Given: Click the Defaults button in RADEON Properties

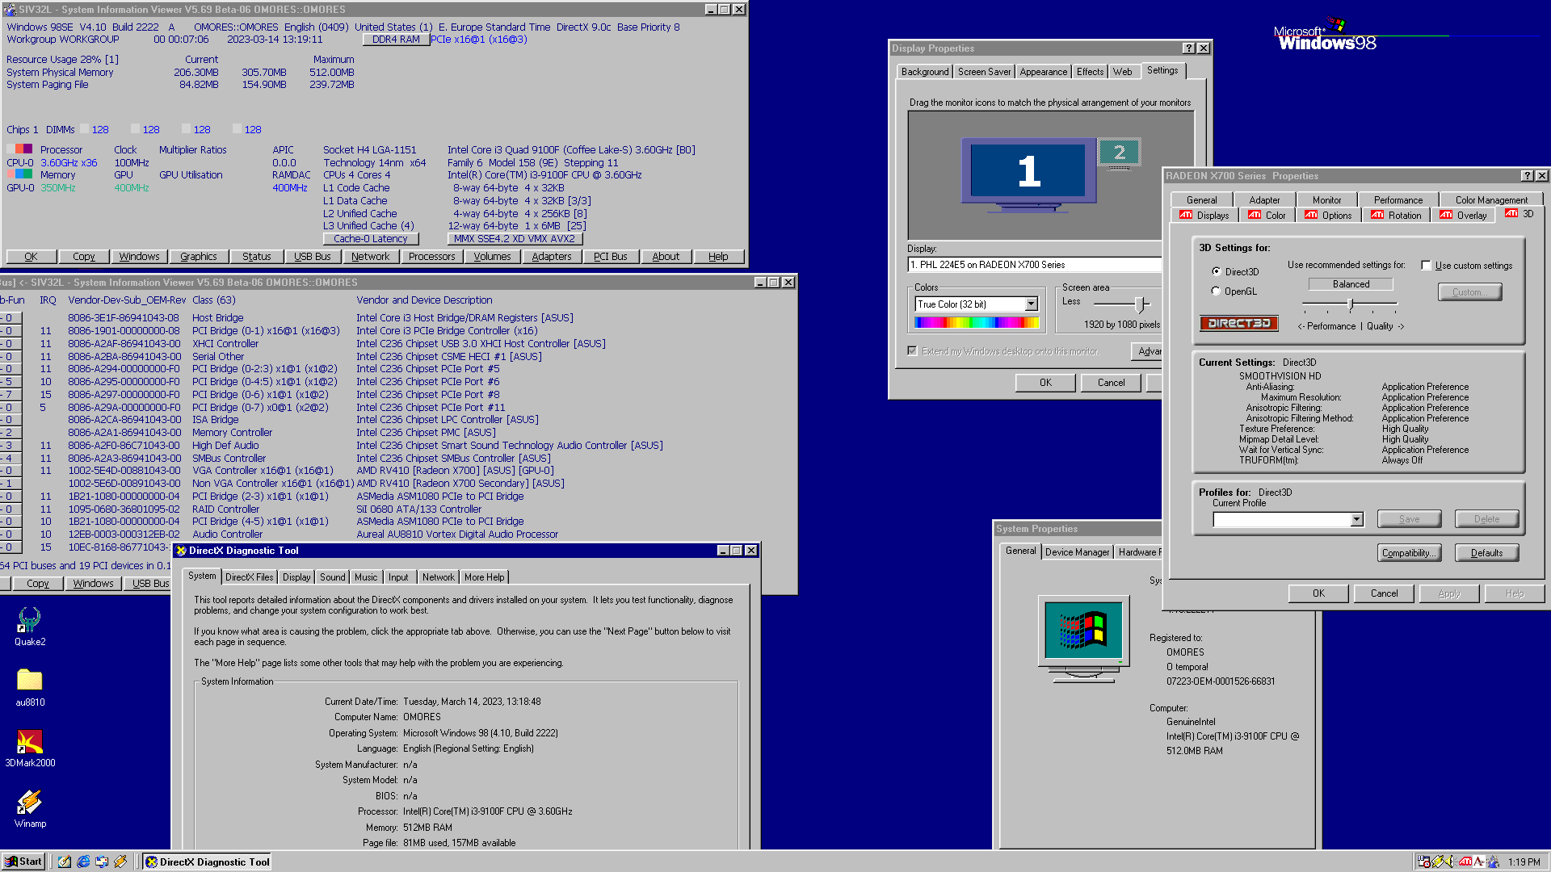Looking at the screenshot, I should 1486,553.
